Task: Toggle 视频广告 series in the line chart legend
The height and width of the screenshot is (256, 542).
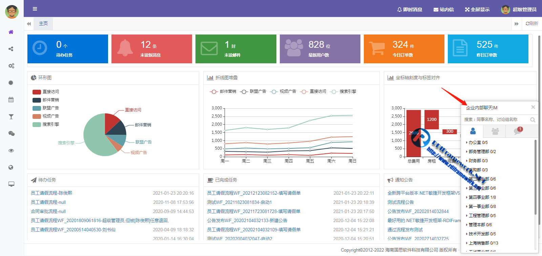Action: pyautogui.click(x=283, y=91)
